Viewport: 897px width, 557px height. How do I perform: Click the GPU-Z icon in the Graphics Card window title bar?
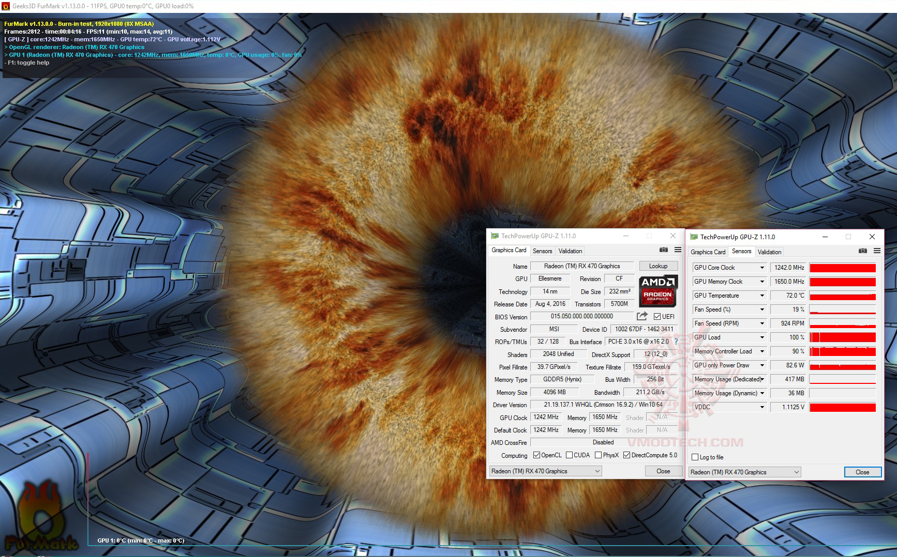pos(495,236)
